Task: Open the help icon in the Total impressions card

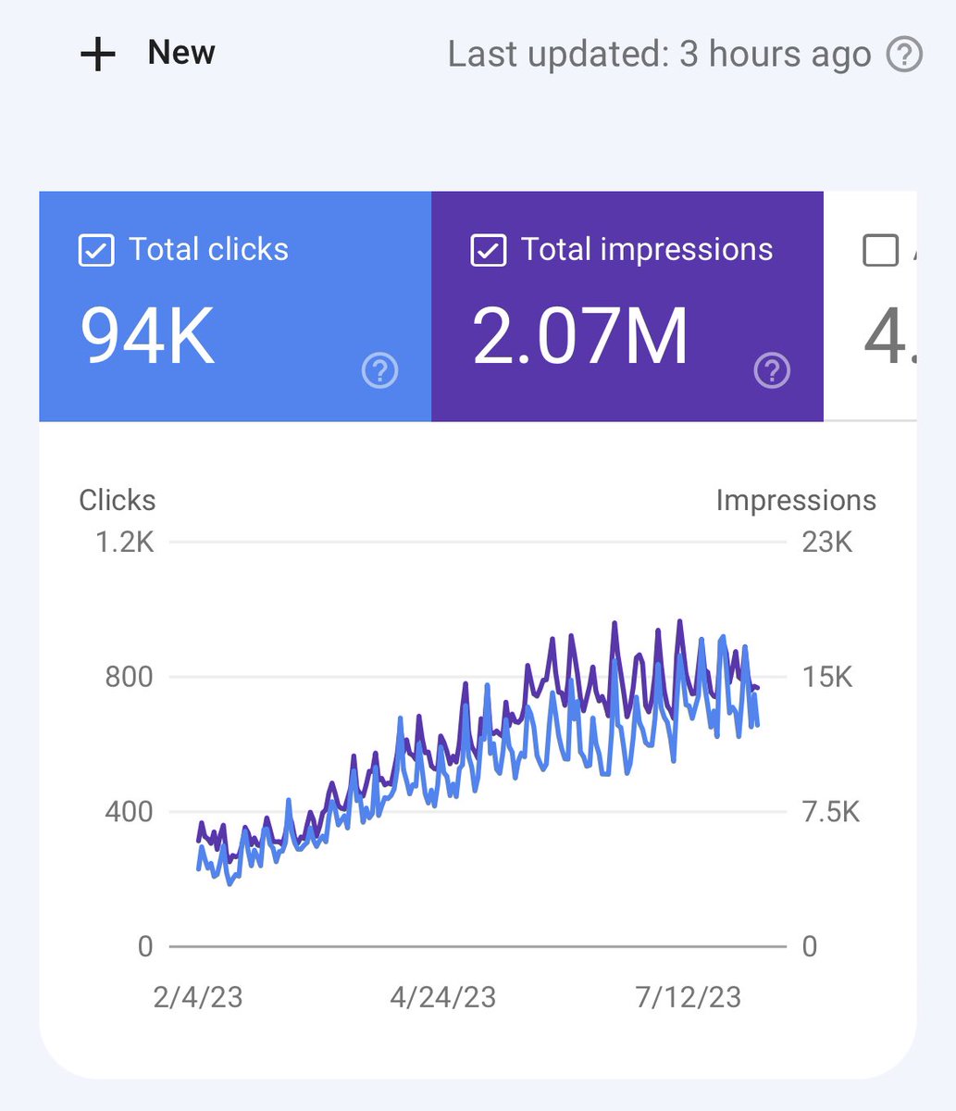Action: 772,371
